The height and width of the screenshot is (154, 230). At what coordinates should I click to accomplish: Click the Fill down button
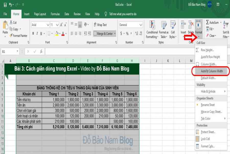click(x=210, y=29)
